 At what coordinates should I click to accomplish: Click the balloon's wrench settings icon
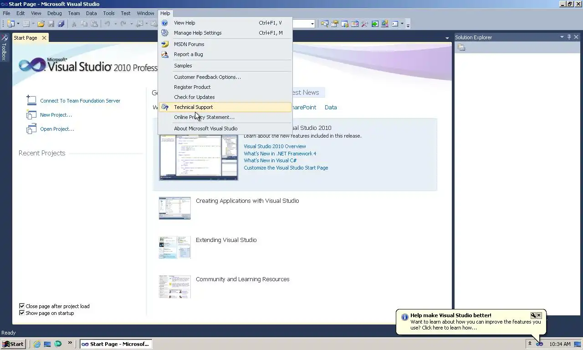[533, 315]
